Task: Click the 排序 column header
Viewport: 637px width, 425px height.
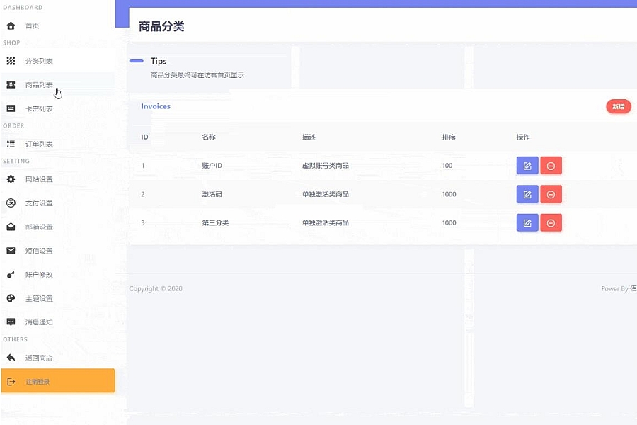Action: point(449,137)
